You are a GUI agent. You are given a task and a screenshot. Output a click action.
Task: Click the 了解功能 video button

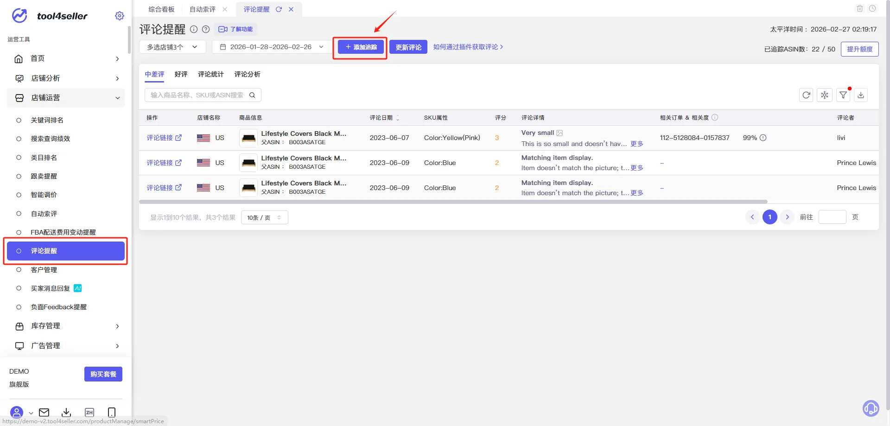tap(235, 29)
